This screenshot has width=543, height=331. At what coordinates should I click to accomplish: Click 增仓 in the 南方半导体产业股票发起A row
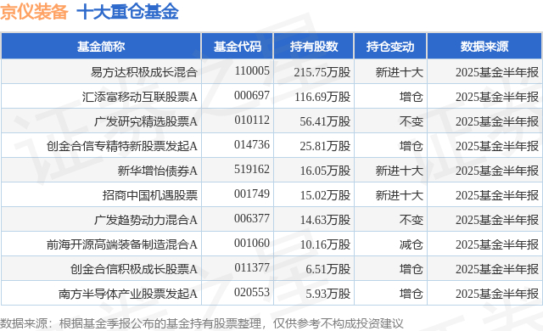pos(411,294)
